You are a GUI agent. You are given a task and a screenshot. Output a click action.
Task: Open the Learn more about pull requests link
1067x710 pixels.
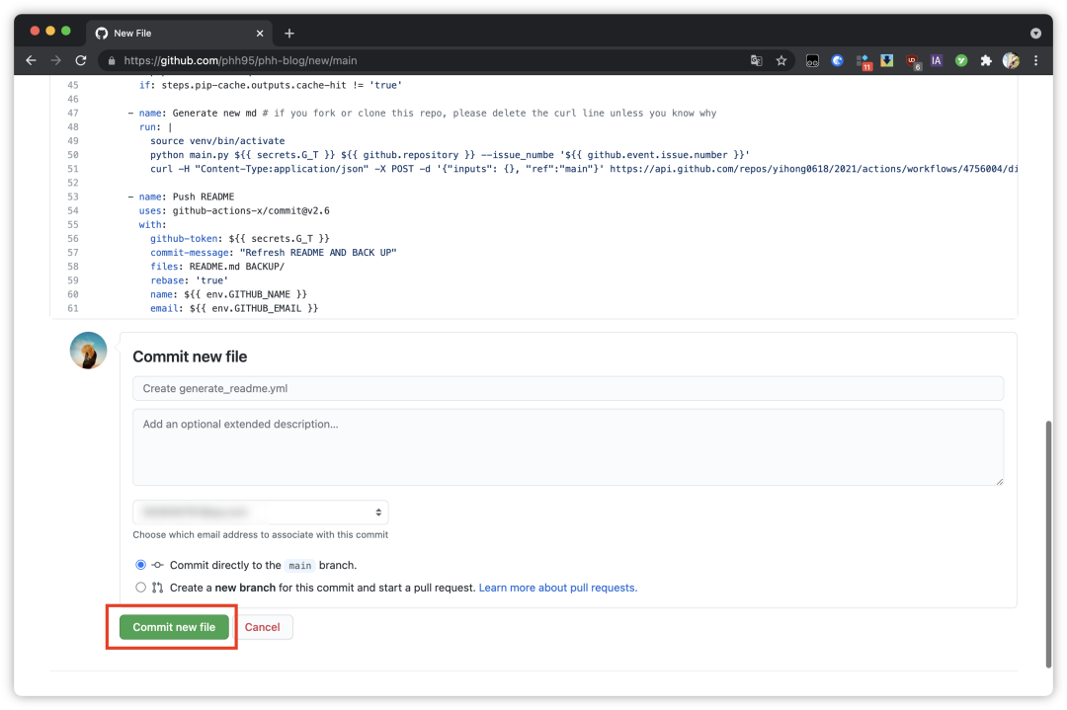(x=557, y=588)
